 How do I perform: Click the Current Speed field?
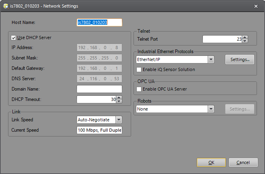99,130
